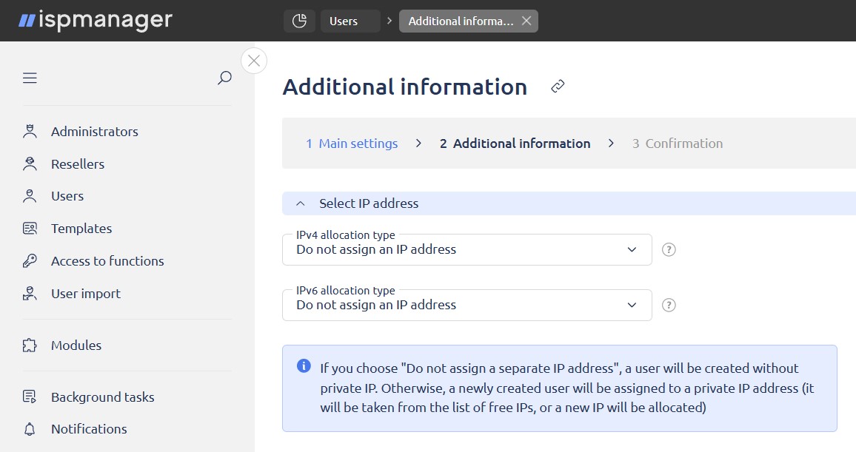Click the Additional information page heading
The height and width of the screenshot is (452, 856).
coord(404,87)
